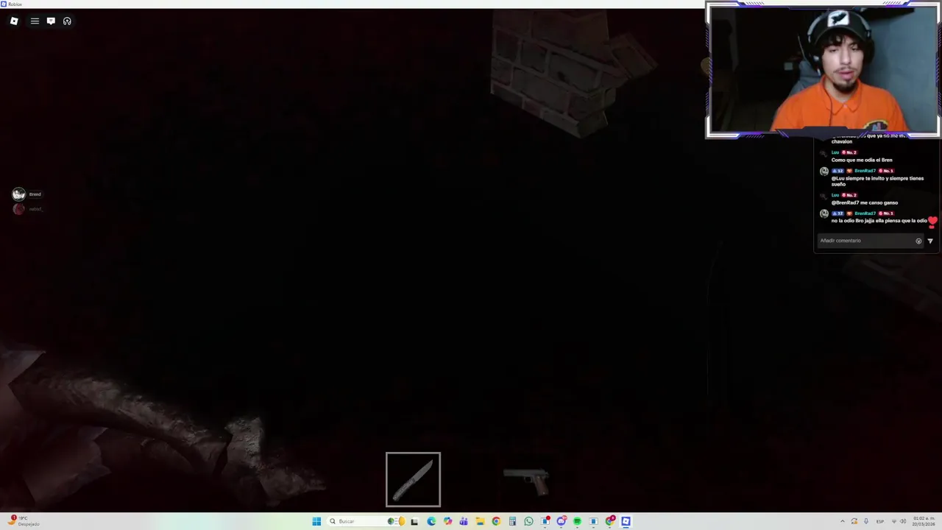942x530 pixels.
Task: Open the sync tray icon with orange dot
Action: [854, 521]
